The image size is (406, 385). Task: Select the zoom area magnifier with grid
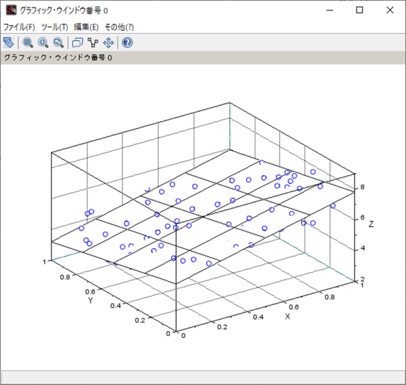[x=28, y=43]
